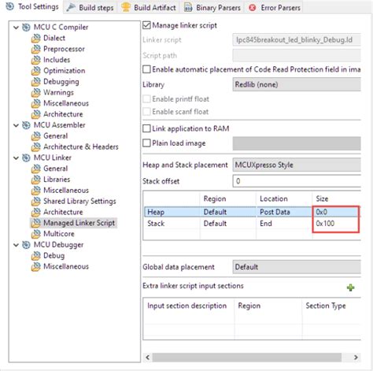The width and height of the screenshot is (373, 371).
Task: Open the Library Redlib (none) dropdown
Action: [297, 84]
